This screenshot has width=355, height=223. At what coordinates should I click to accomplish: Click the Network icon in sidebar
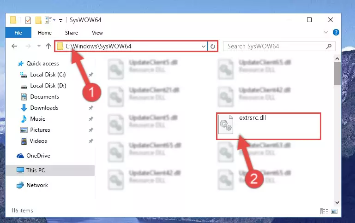[20, 185]
